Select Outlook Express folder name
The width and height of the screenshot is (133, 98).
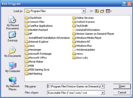coord(85,22)
